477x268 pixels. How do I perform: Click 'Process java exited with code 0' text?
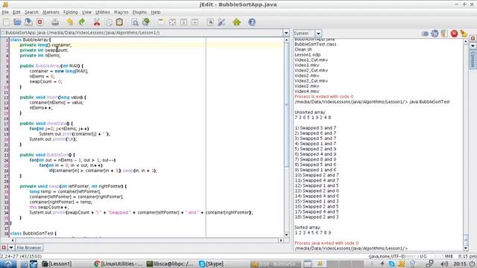tap(326, 243)
